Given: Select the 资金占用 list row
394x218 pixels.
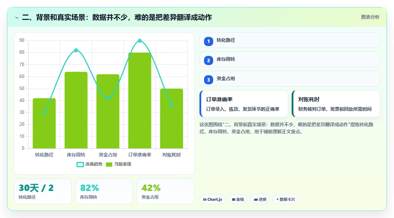Looking at the screenshot, I should point(290,79).
